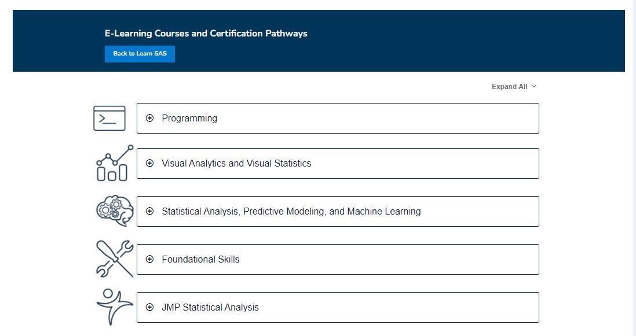Click the plus icon in the Statistical Analysis row

pyautogui.click(x=150, y=211)
